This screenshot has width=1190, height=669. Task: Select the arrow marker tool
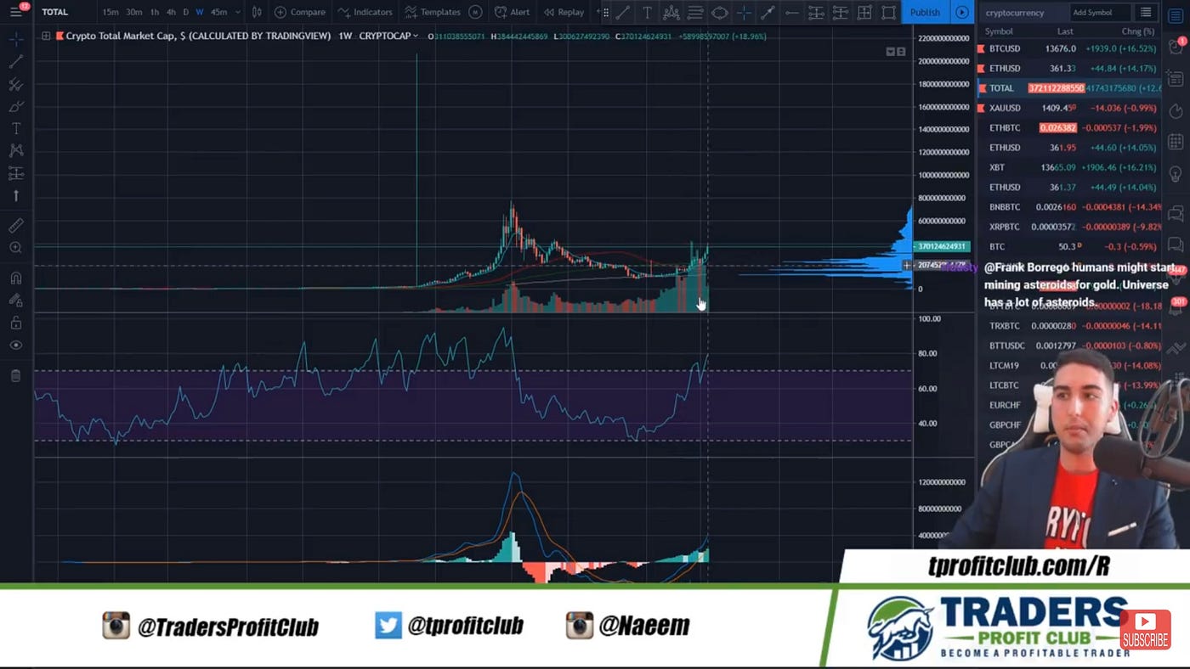pos(16,195)
